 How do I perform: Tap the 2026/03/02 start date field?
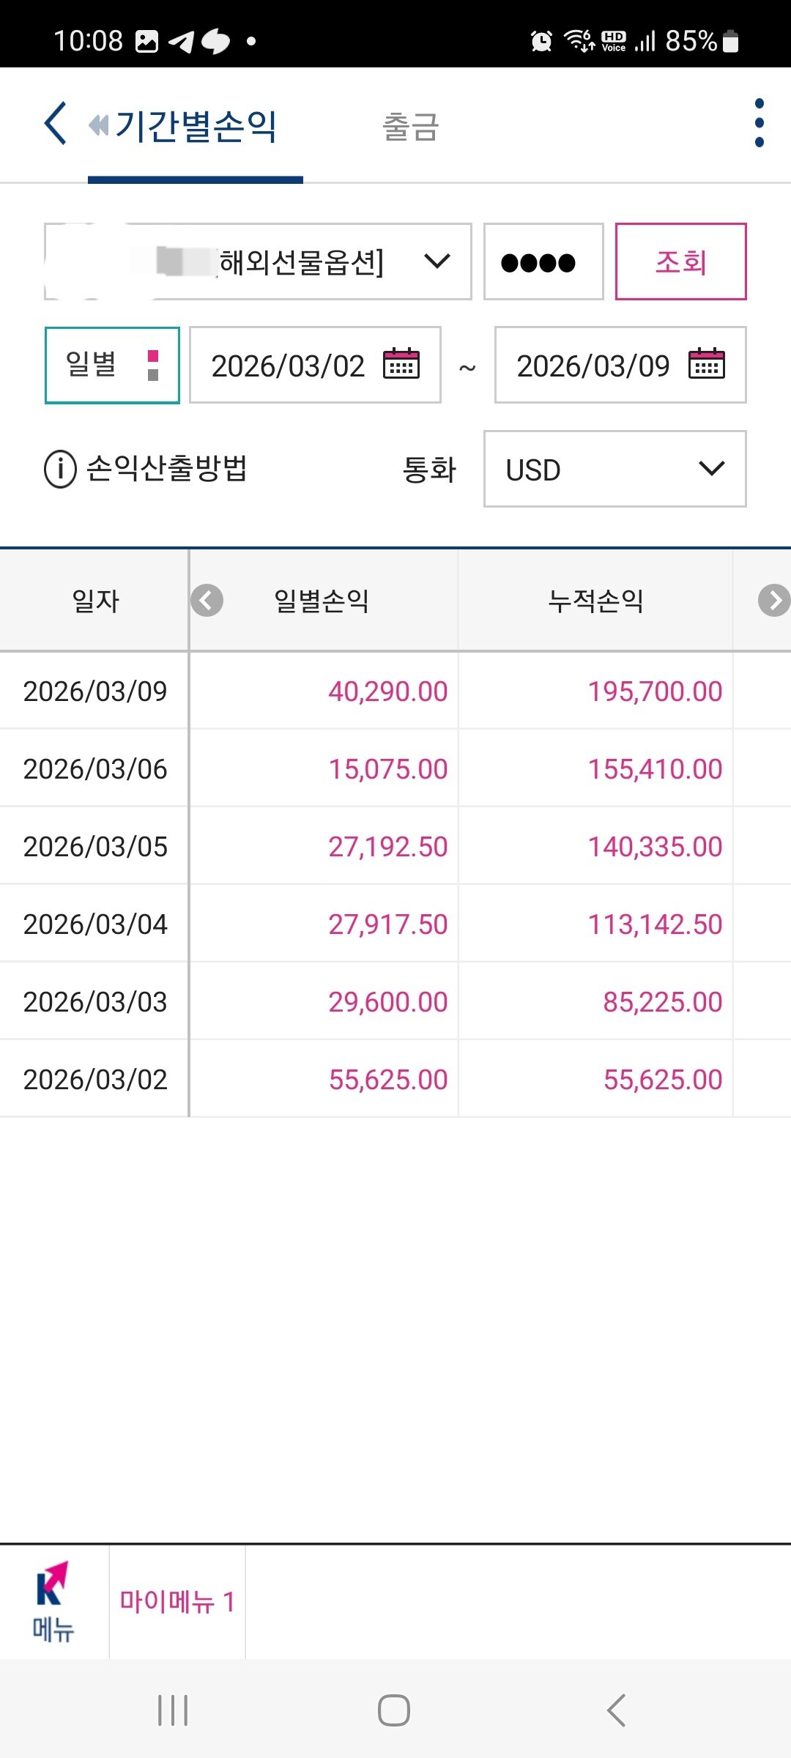click(288, 366)
